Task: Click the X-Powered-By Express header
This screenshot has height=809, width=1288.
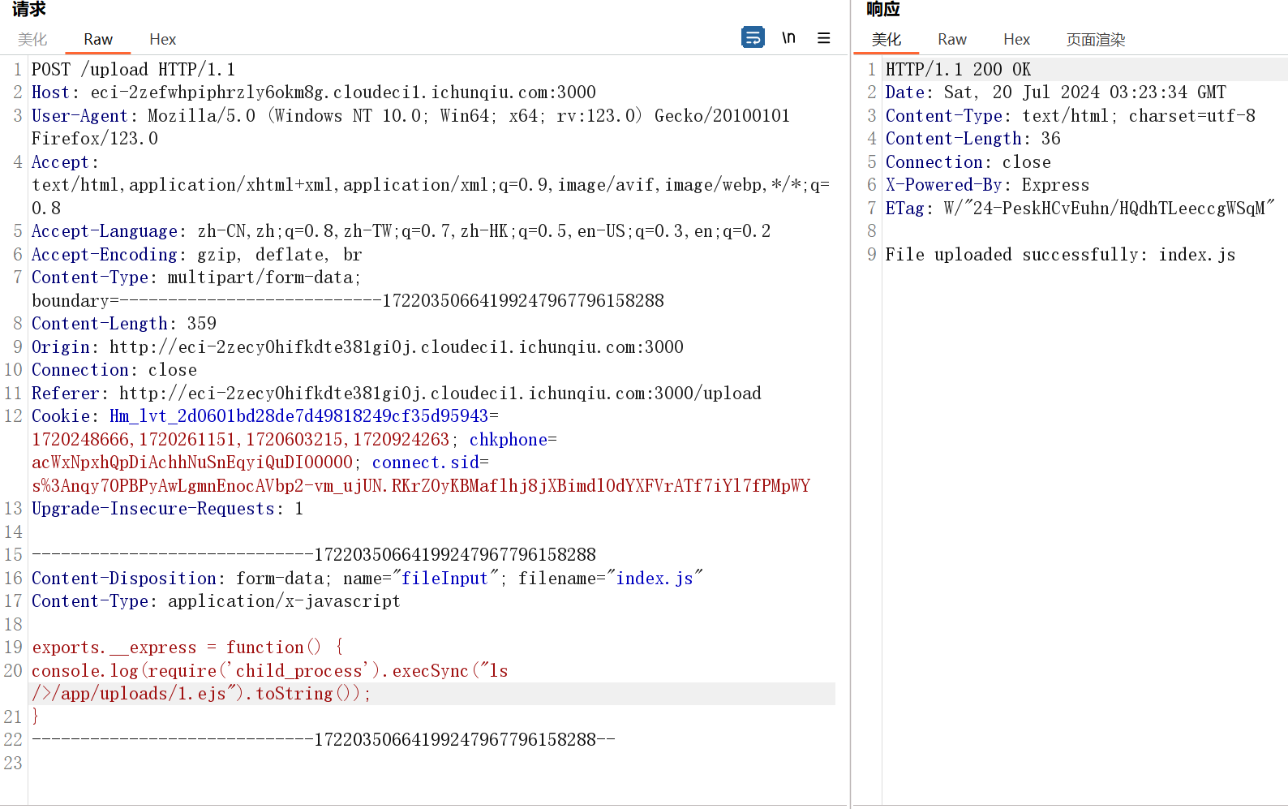Action: (987, 185)
